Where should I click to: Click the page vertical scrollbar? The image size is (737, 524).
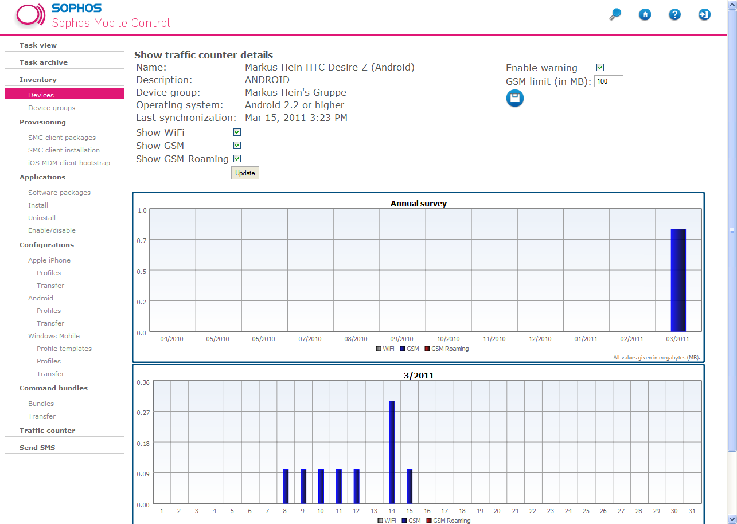pyautogui.click(x=732, y=229)
